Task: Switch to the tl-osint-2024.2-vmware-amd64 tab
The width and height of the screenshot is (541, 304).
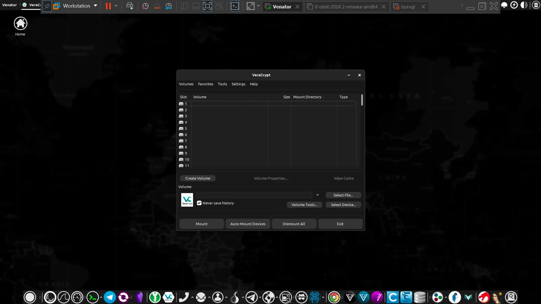Action: click(x=346, y=7)
